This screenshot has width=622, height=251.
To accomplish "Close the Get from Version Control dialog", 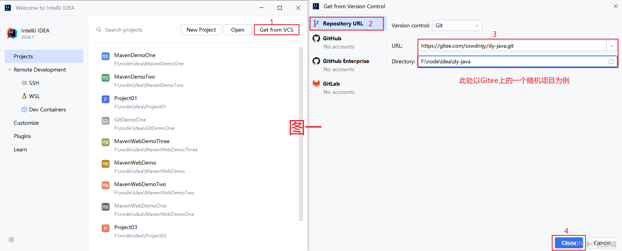I will [616, 6].
